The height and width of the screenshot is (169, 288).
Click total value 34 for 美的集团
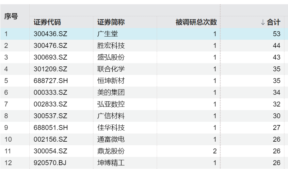point(277,92)
